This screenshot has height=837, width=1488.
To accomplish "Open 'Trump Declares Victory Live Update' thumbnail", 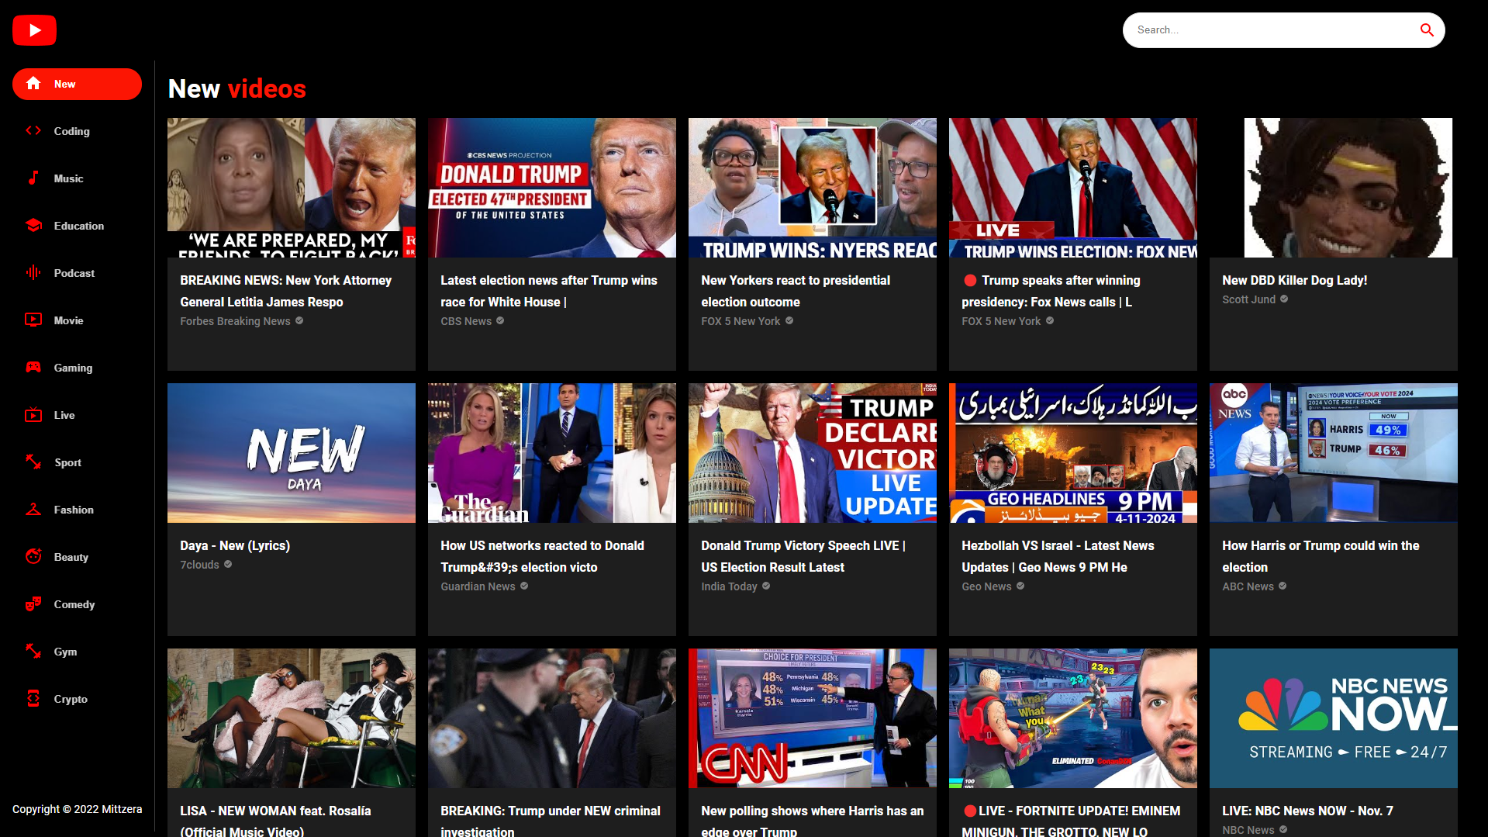I will pos(813,453).
